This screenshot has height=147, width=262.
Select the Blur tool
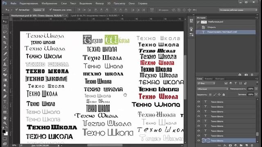click(x=5, y=85)
